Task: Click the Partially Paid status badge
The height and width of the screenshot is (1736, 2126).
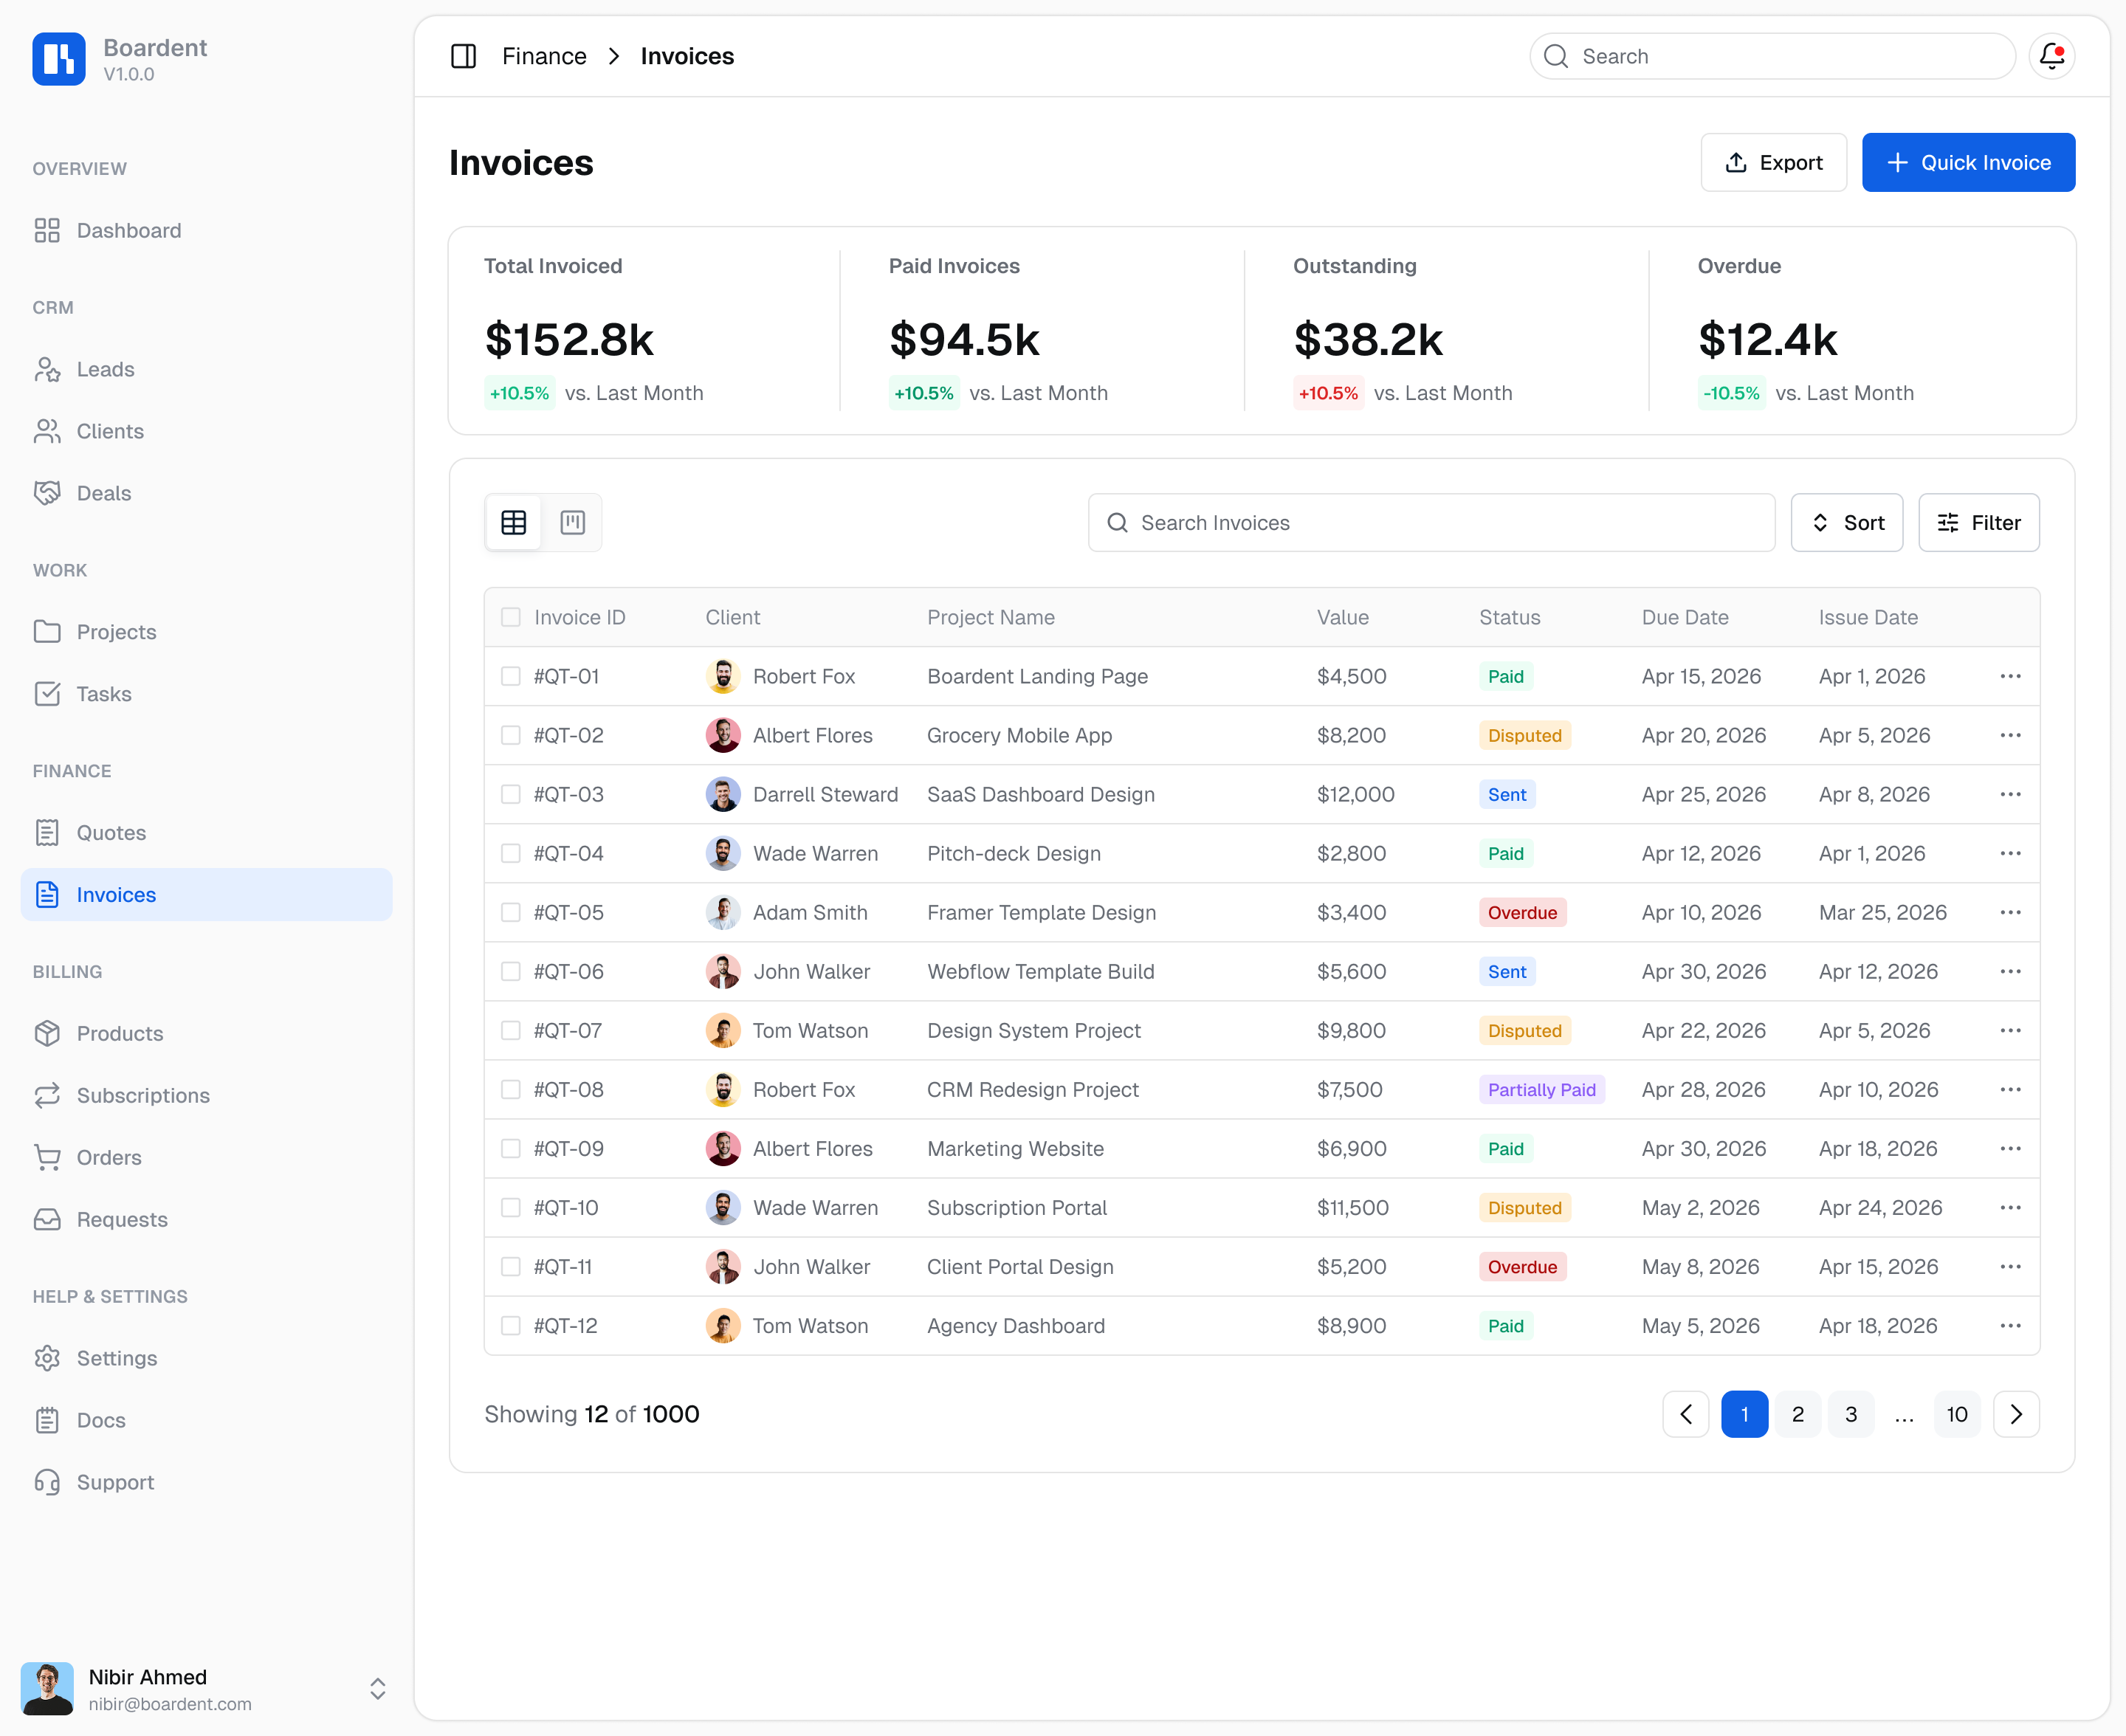Action: pyautogui.click(x=1541, y=1089)
